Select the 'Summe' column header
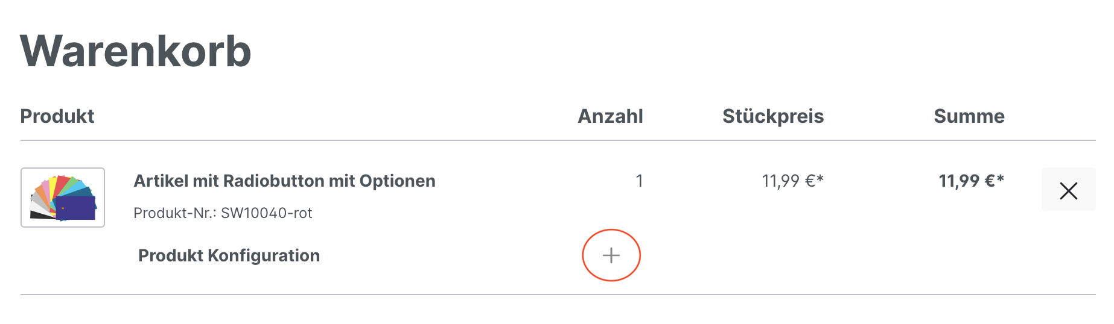This screenshot has height=324, width=1114. click(x=969, y=116)
